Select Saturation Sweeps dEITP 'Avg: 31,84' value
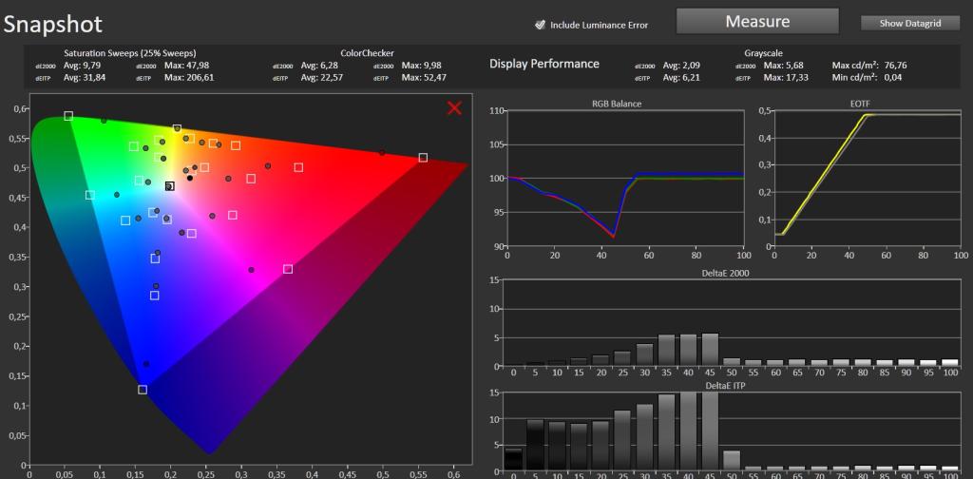This screenshot has height=479, width=973. pyautogui.click(x=85, y=78)
